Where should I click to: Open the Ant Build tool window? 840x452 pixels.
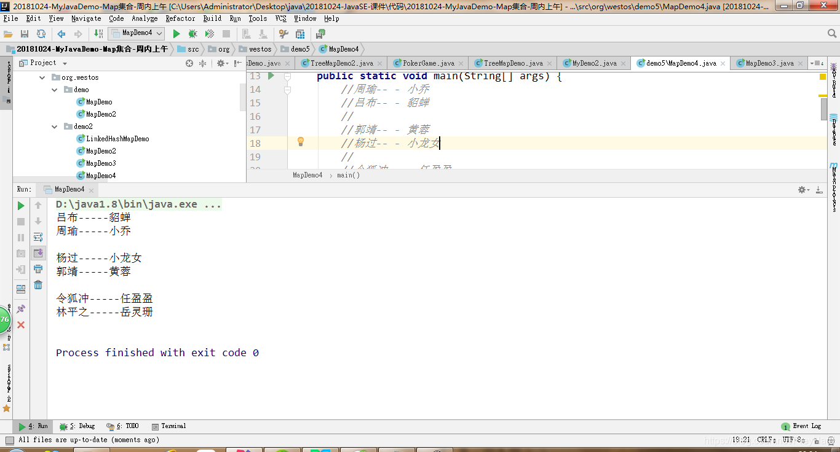[x=834, y=80]
